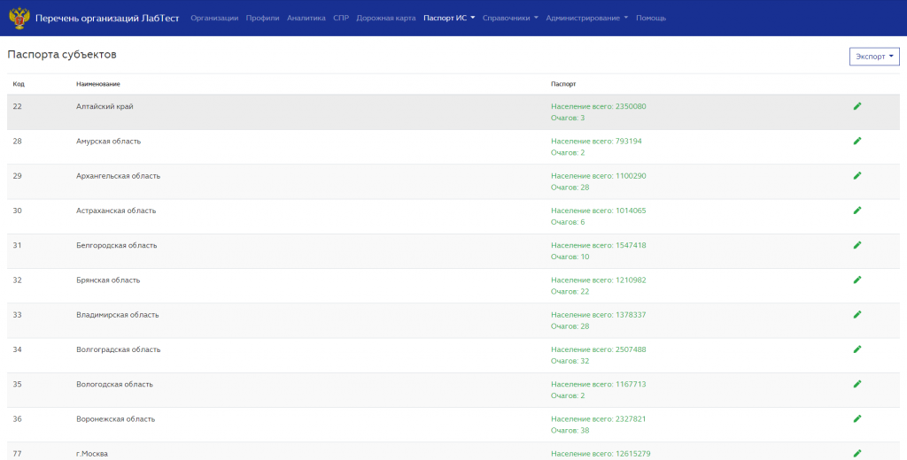Edit the Амурская область passport
This screenshot has width=907, height=460.
[857, 141]
